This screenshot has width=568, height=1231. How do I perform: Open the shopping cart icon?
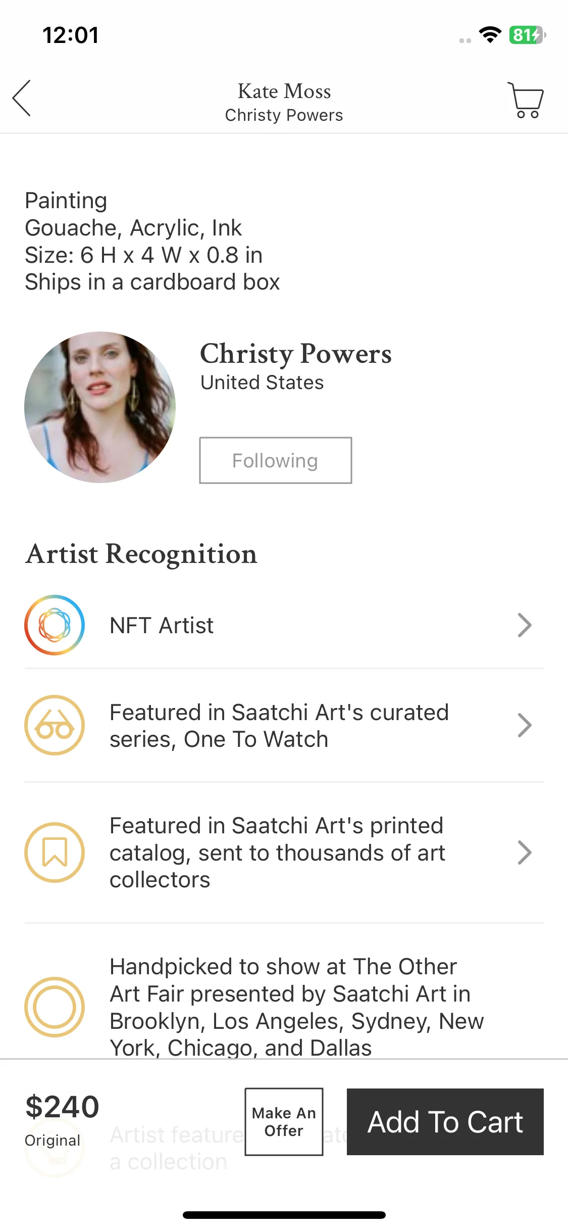point(526,100)
